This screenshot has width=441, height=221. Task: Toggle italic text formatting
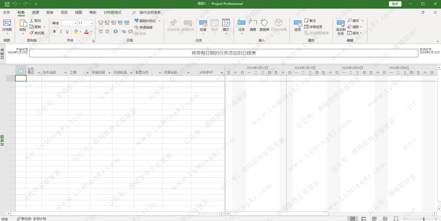61,31
